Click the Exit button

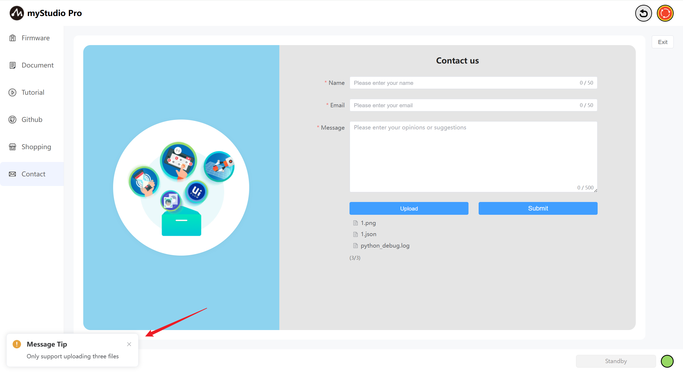662,42
